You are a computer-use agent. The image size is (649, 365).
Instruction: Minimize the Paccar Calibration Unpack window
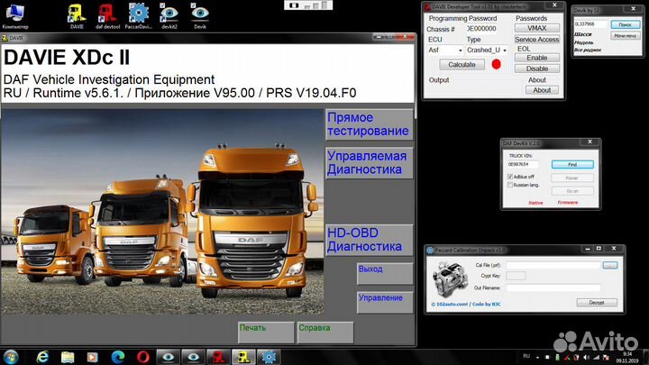click(588, 249)
